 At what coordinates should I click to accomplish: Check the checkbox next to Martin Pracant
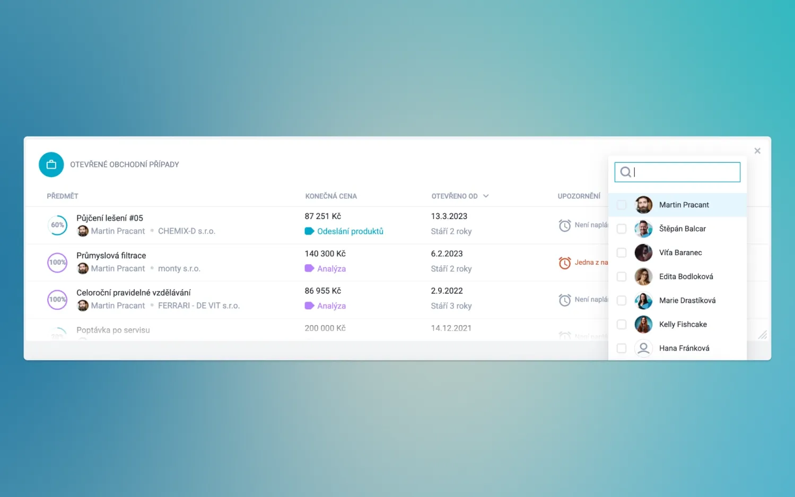(x=621, y=205)
